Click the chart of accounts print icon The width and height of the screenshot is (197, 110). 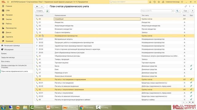coord(47,11)
